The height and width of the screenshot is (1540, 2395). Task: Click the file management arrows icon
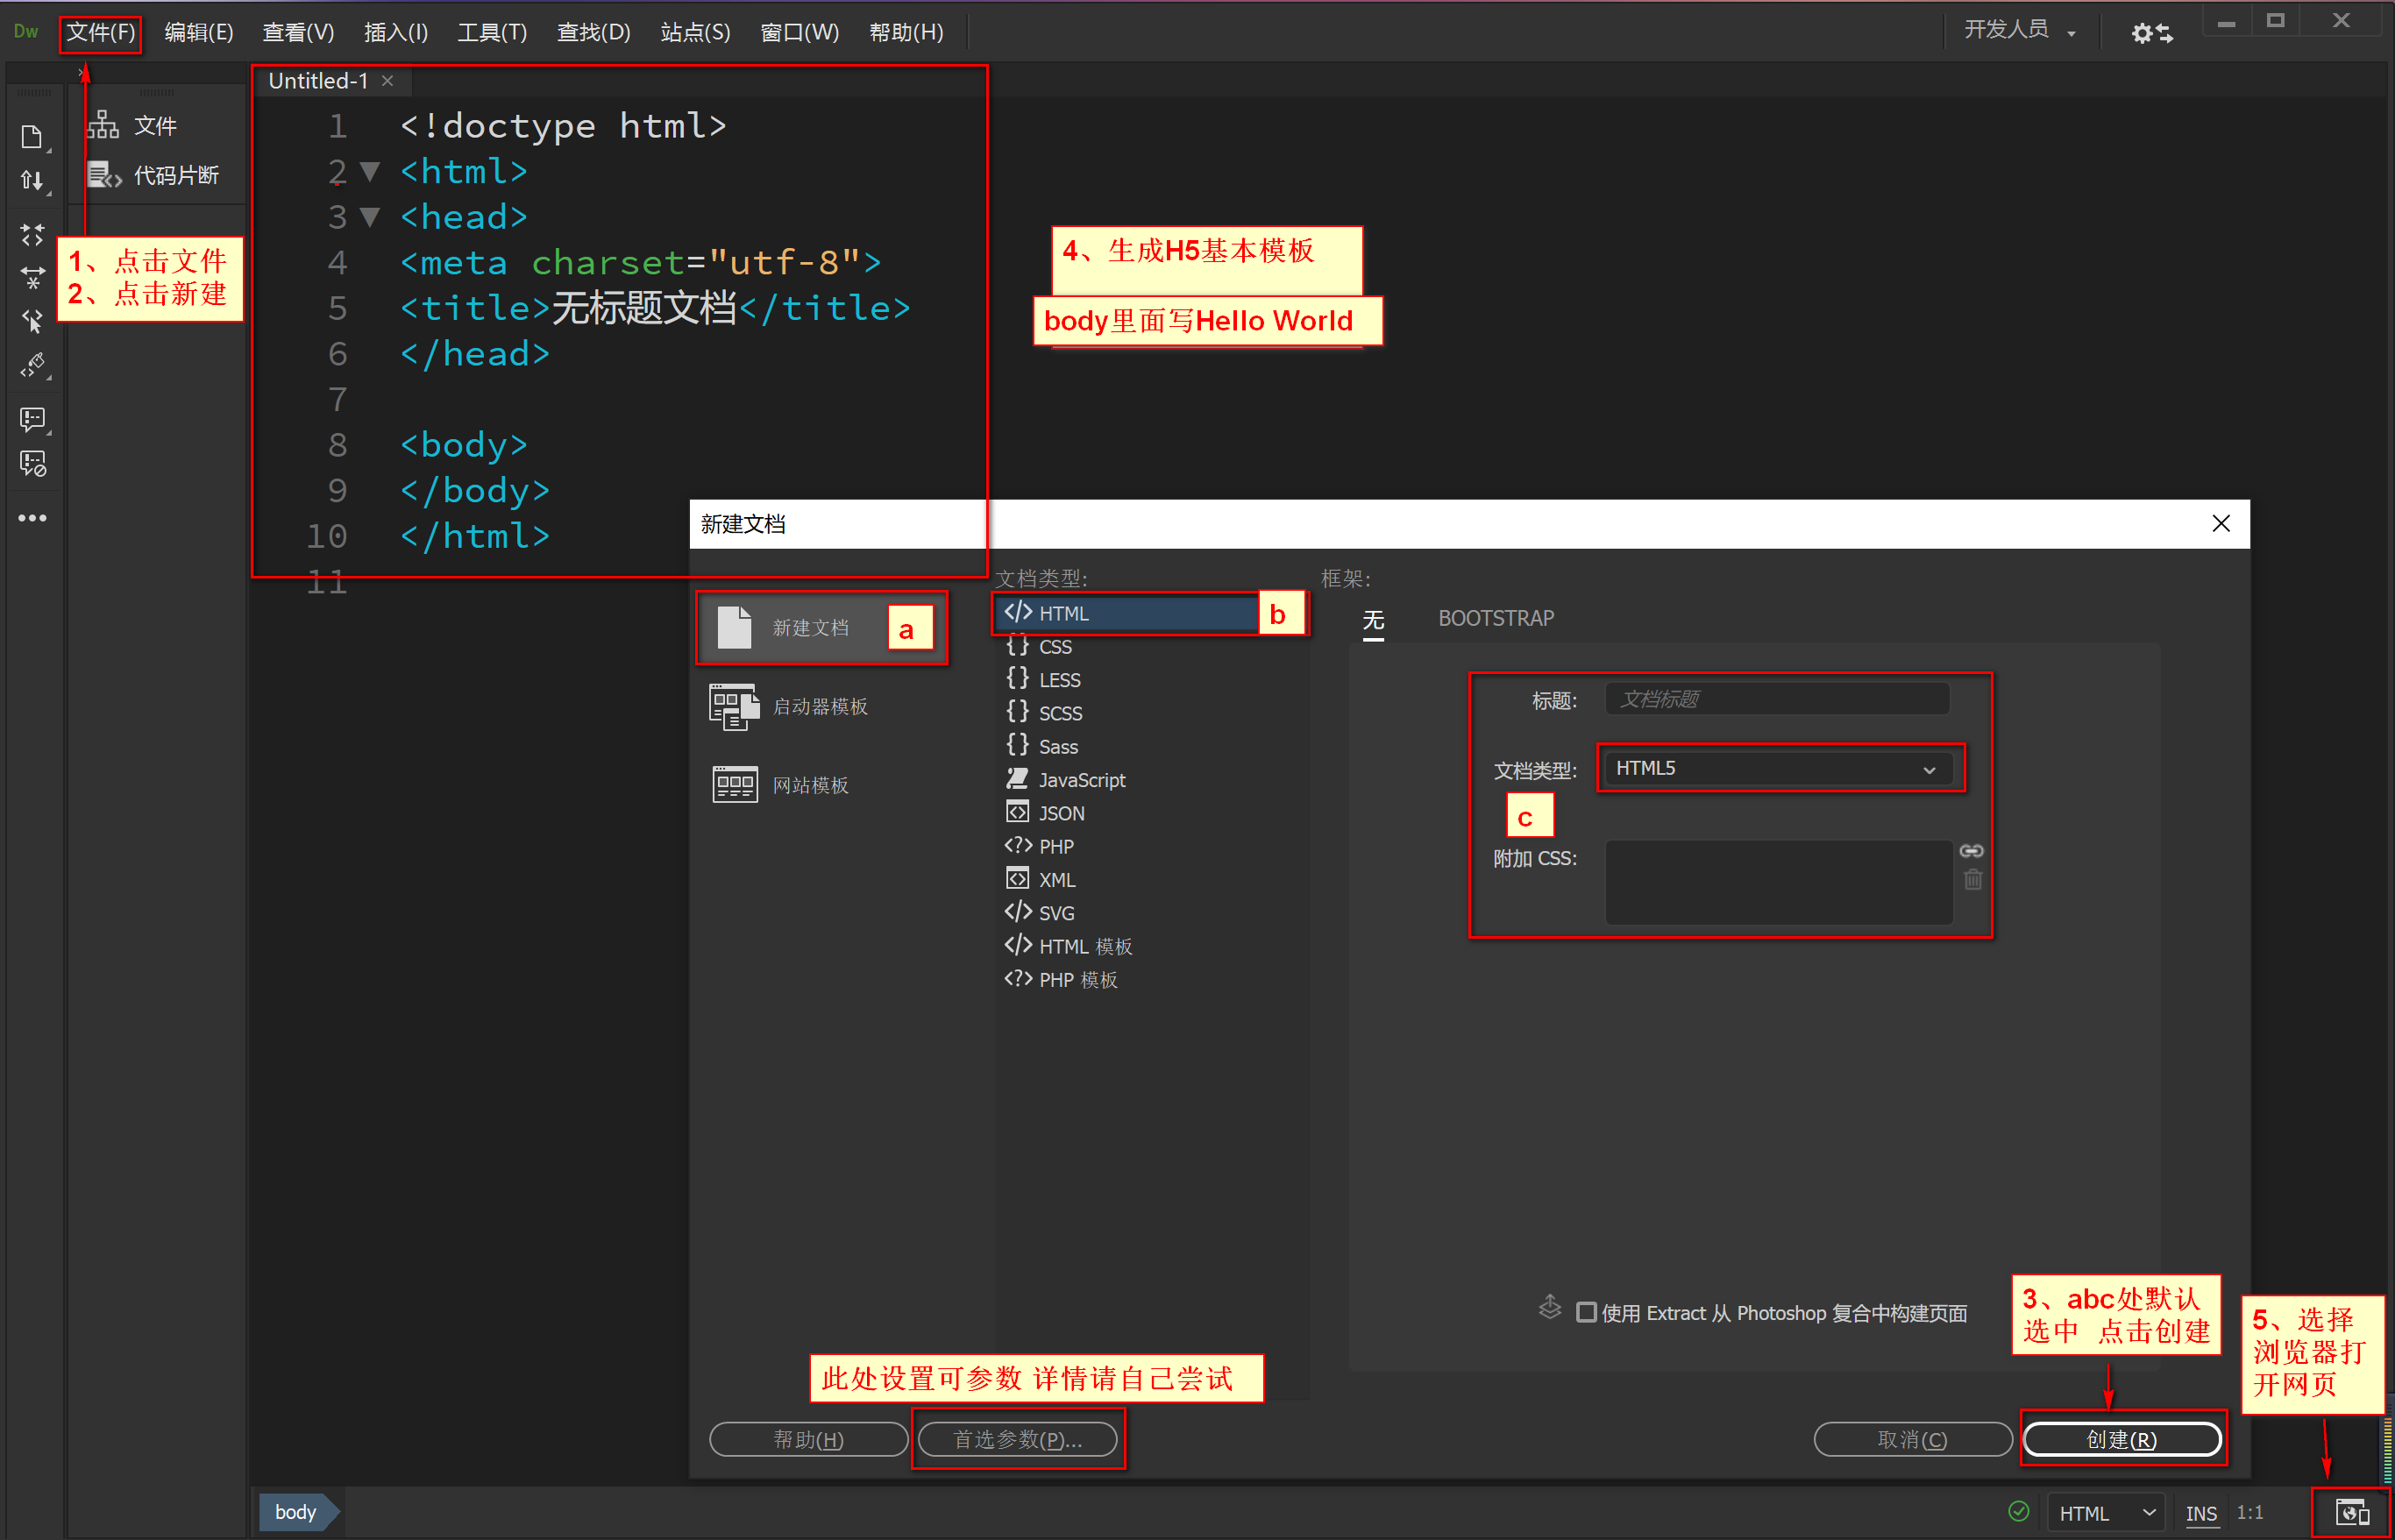pyautogui.click(x=32, y=181)
